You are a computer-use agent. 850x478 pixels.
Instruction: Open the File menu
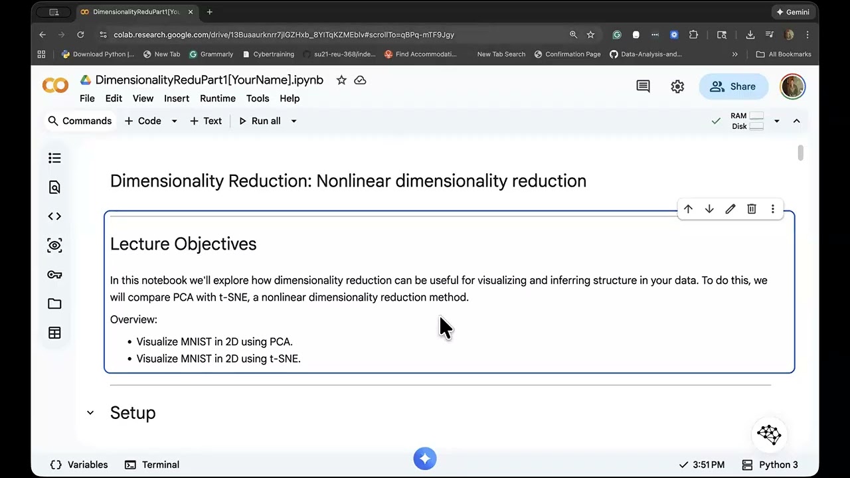point(87,98)
